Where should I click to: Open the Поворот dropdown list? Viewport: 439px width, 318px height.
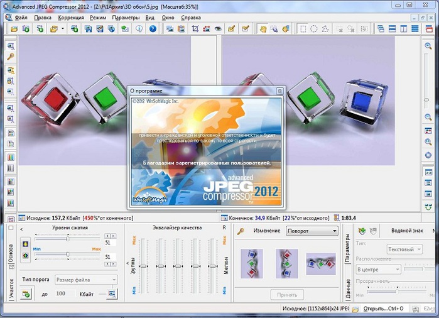pos(312,231)
